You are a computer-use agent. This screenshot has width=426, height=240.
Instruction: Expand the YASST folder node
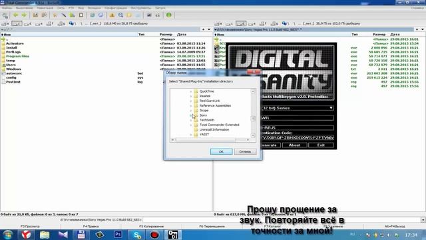(x=191, y=135)
